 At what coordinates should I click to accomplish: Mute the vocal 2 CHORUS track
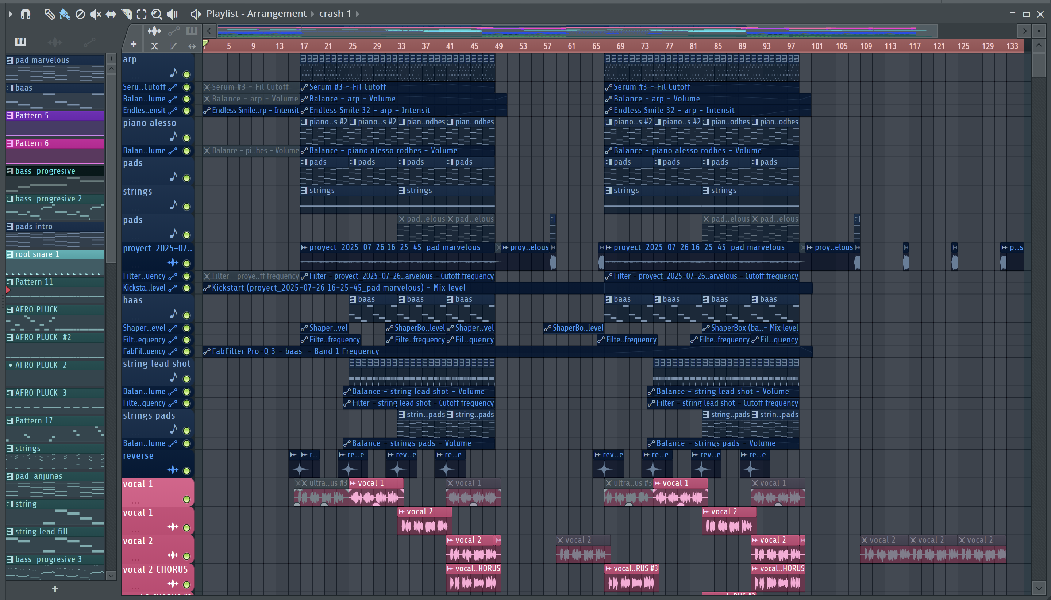[x=186, y=584]
